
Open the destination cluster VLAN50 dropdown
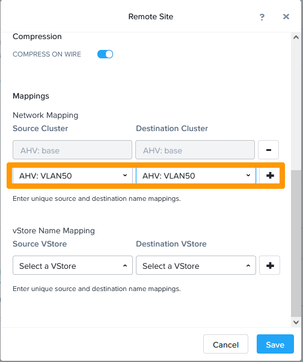(x=196, y=176)
